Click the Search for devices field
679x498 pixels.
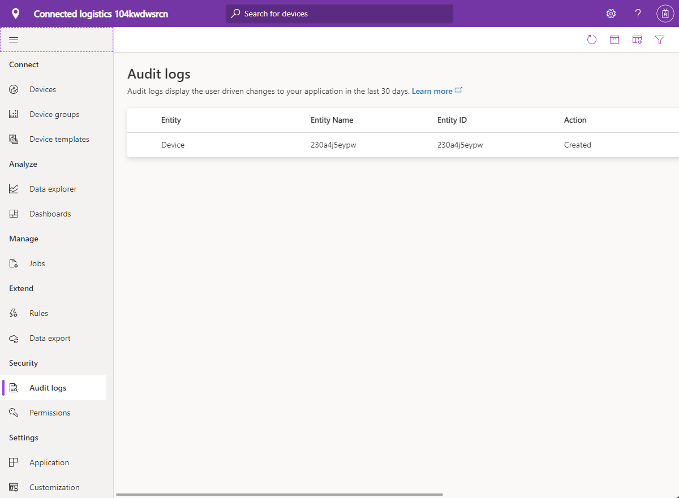pyautogui.click(x=339, y=14)
